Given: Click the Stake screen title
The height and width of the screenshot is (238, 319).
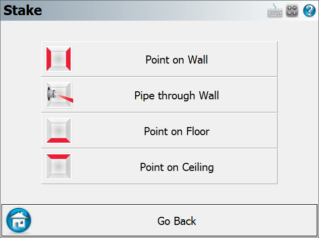Looking at the screenshot, I should pyautogui.click(x=23, y=10).
